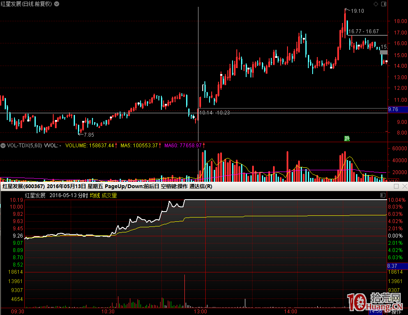The image size is (408, 315).
Task: Select the 19.10 high price marker
Action: [x=357, y=11]
